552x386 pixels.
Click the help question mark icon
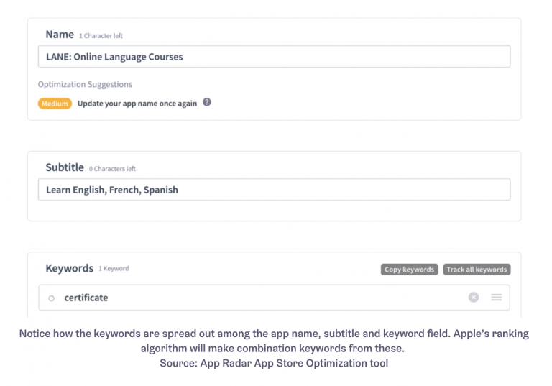[x=207, y=103]
